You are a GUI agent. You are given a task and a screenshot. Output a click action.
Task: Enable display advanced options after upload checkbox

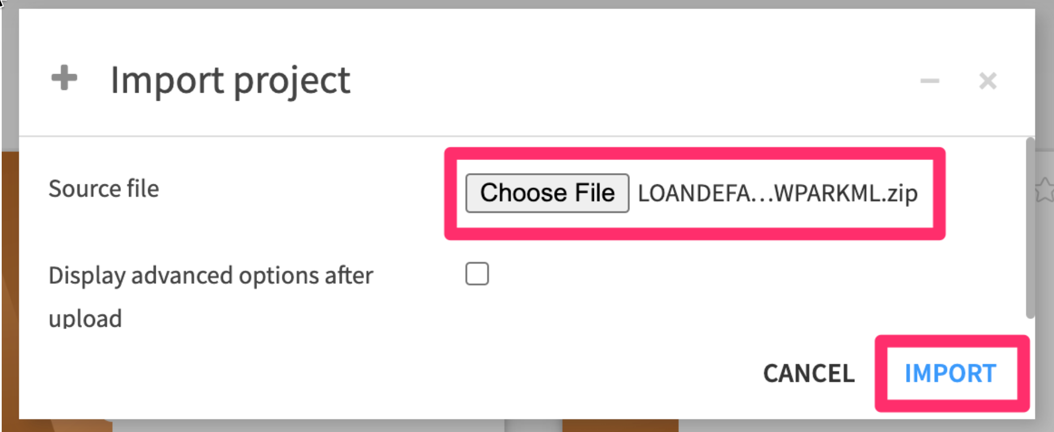(477, 274)
